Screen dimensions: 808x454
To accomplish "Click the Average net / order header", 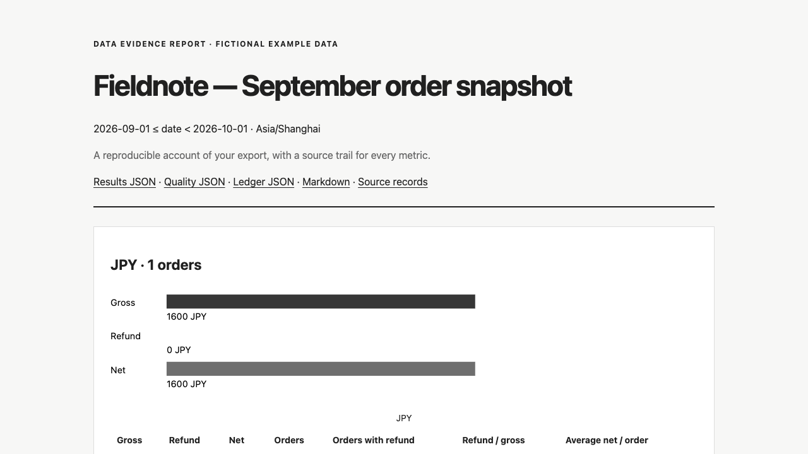I will click(x=607, y=440).
